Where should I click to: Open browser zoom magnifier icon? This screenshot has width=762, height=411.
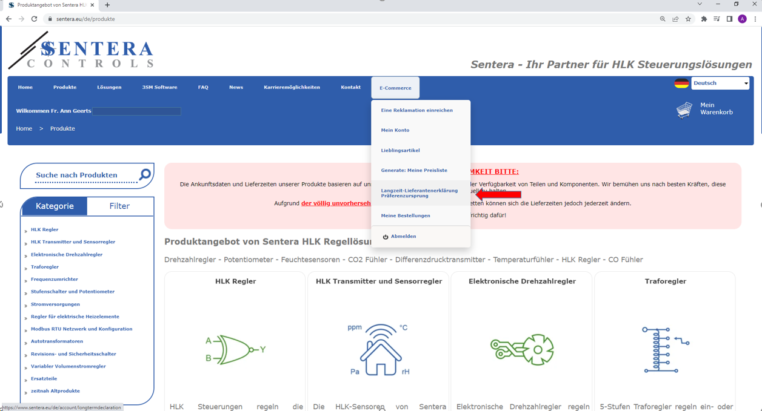tap(663, 19)
